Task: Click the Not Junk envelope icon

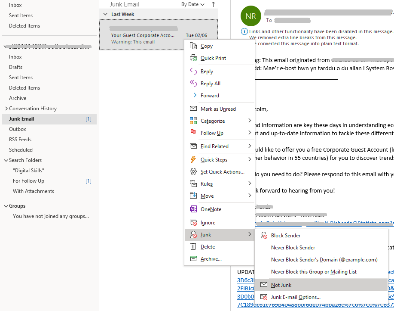Action: 263,285
